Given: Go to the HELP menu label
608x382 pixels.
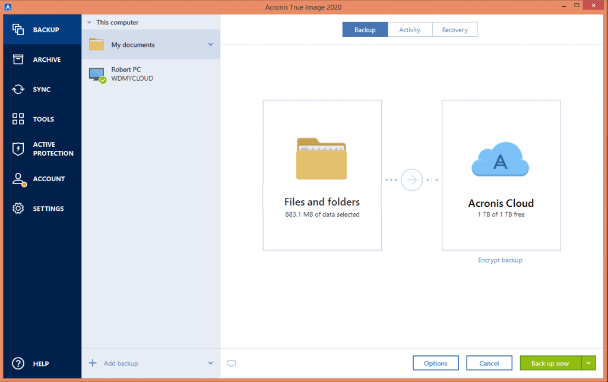Looking at the screenshot, I should coord(41,364).
